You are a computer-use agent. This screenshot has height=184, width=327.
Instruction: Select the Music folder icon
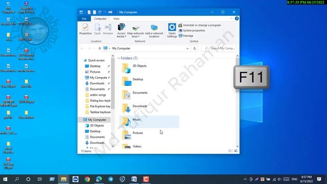(x=126, y=122)
